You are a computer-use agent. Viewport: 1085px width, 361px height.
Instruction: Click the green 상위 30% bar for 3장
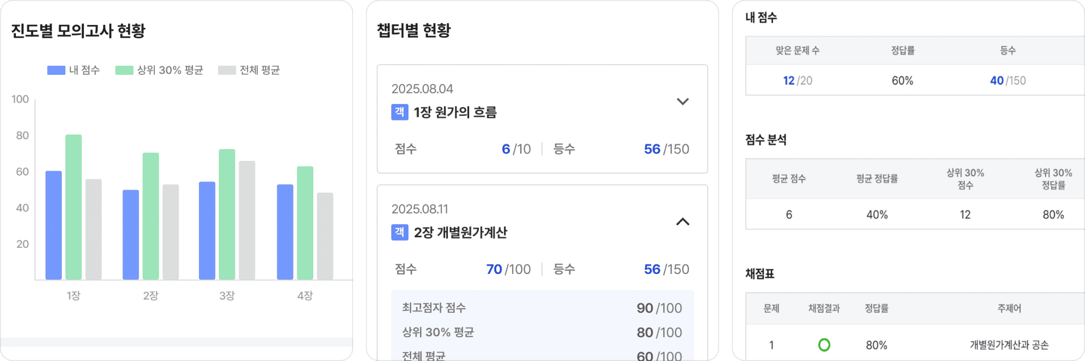coord(227,214)
